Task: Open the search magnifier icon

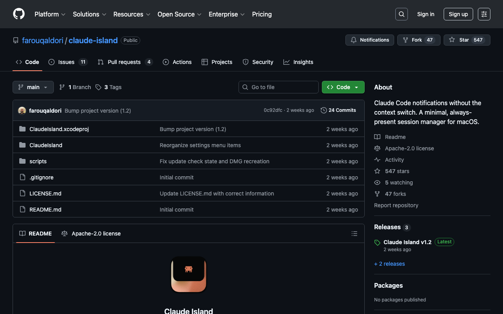Action: coord(401,14)
